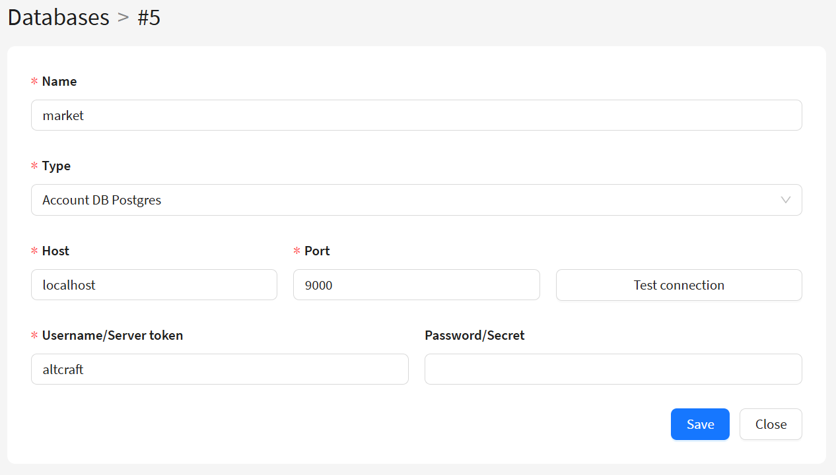
Task: Click the Port field label
Action: tap(317, 251)
